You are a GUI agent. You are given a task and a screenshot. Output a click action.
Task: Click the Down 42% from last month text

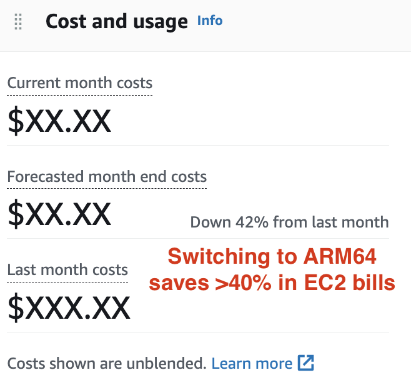289,222
